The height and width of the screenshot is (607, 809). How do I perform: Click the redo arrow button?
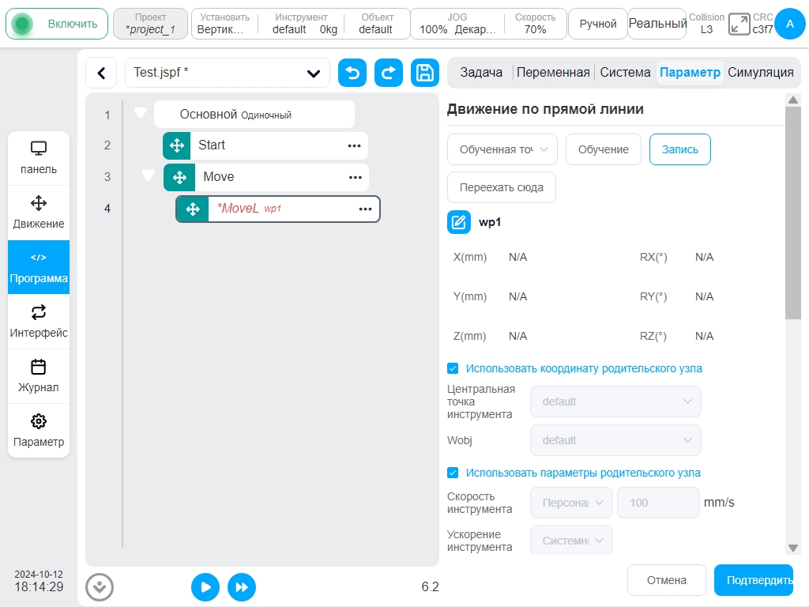[389, 73]
